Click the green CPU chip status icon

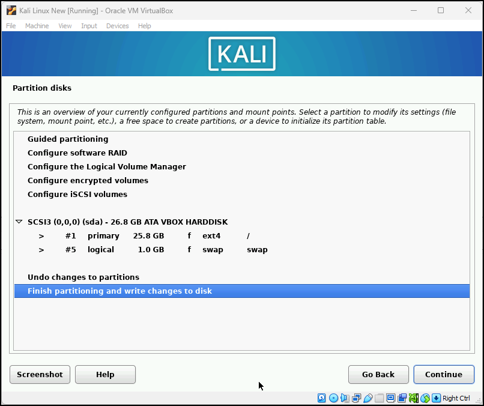tap(414, 398)
